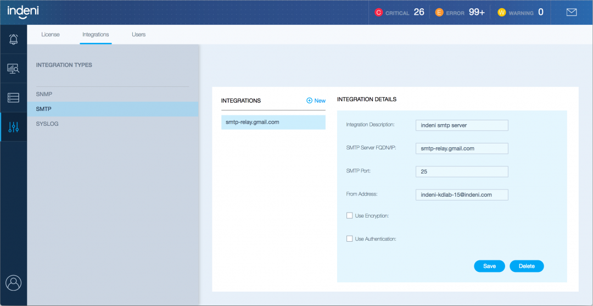Click the indeni logo
This screenshot has height=306, width=593.
23,11
